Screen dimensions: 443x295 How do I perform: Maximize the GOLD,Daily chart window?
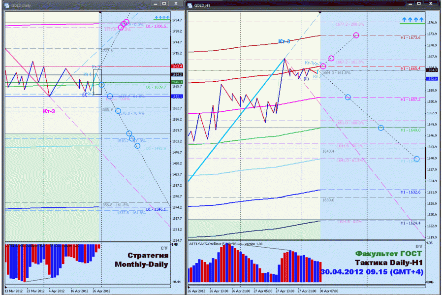pos(164,3)
